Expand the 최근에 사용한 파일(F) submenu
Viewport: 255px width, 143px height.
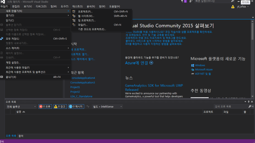pos(35,68)
